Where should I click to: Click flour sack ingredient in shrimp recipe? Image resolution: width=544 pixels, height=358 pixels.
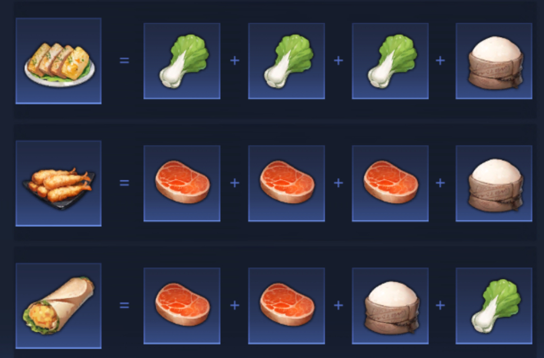pyautogui.click(x=494, y=183)
